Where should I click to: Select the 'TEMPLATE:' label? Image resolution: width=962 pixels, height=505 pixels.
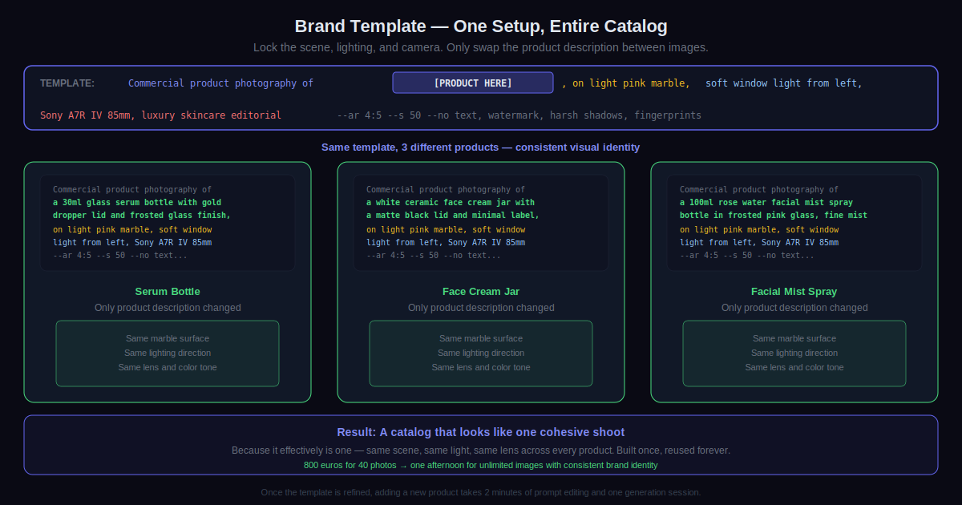[67, 83]
